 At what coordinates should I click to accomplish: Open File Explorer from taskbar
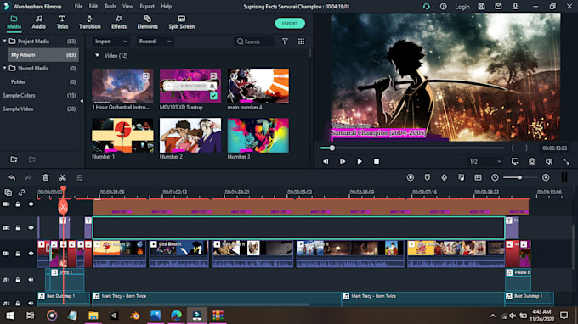click(x=93, y=316)
